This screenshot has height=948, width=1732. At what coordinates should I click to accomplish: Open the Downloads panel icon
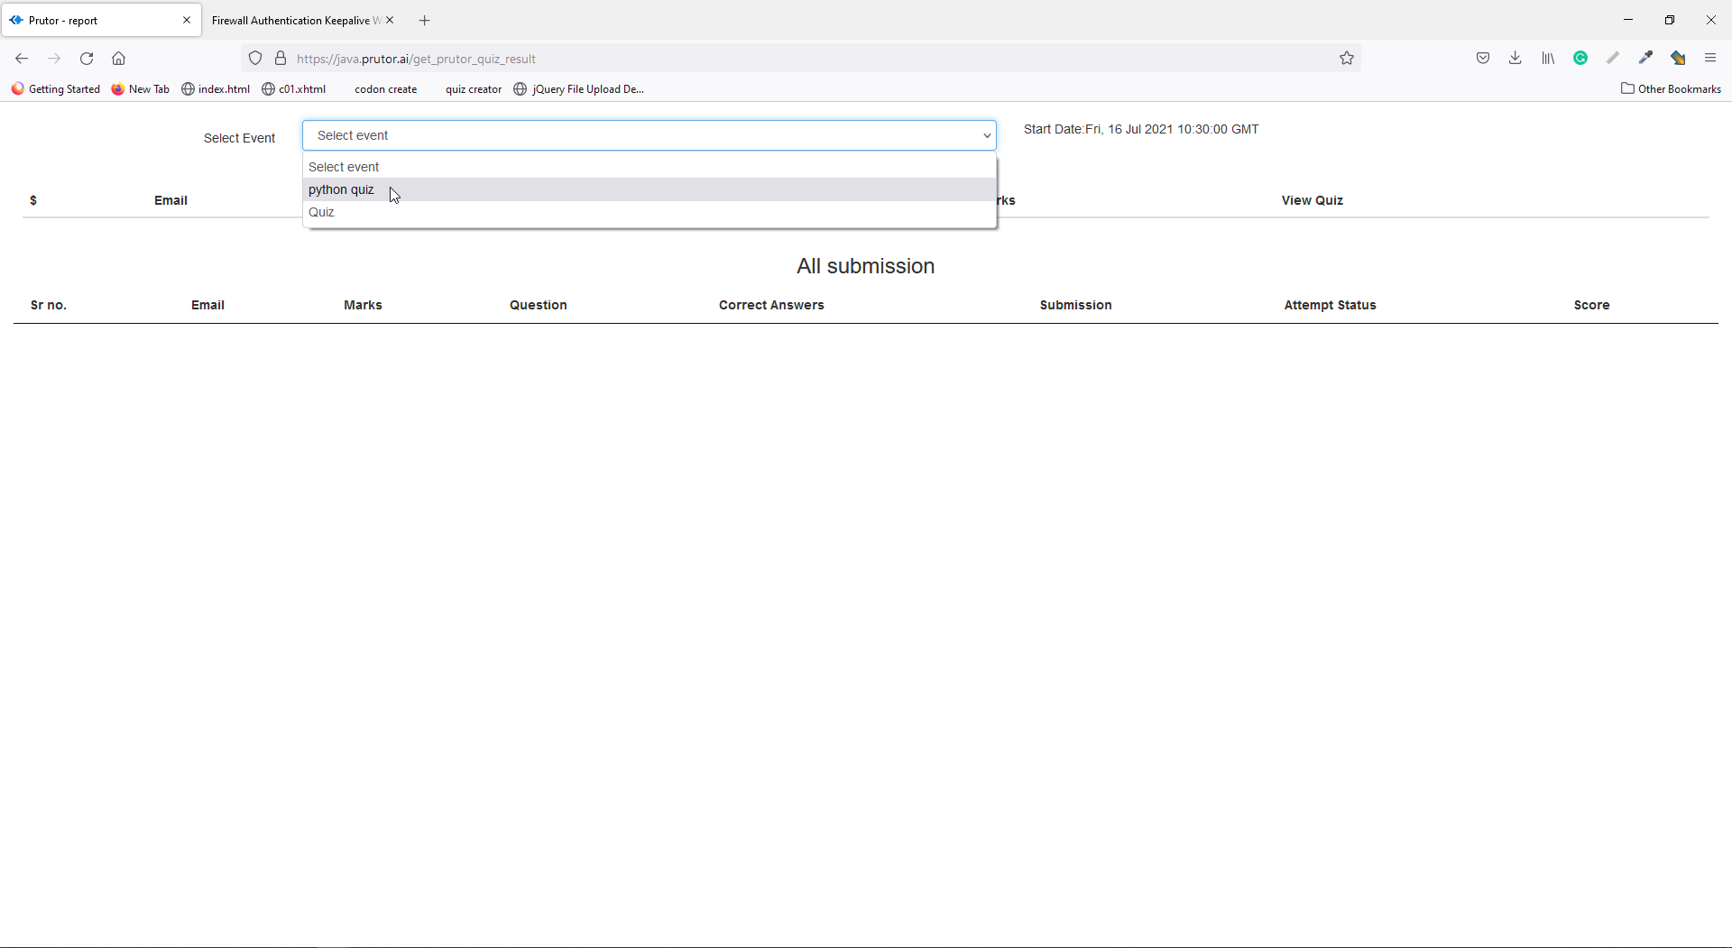(x=1515, y=59)
